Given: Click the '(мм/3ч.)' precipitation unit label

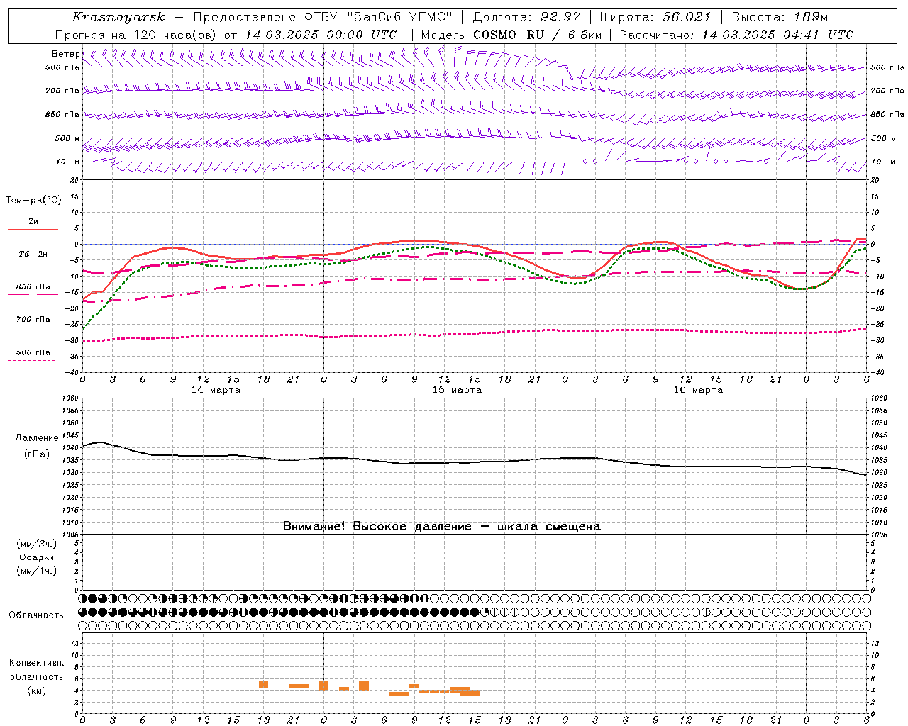Looking at the screenshot, I should coord(37,544).
